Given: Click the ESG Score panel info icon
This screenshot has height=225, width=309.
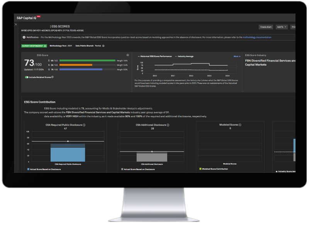Looking at the screenshot, I should pyautogui.click(x=128, y=55).
